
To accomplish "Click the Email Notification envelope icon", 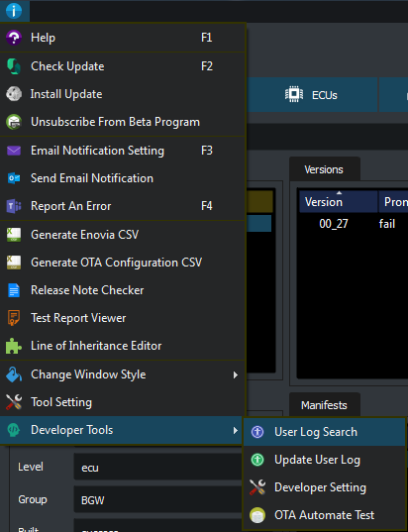I will tap(14, 151).
